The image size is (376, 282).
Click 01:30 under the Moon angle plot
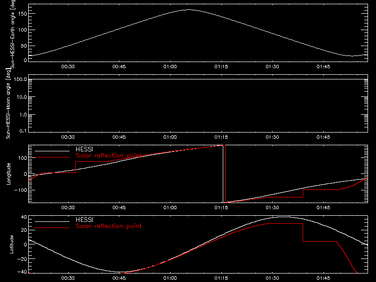tap(272, 137)
